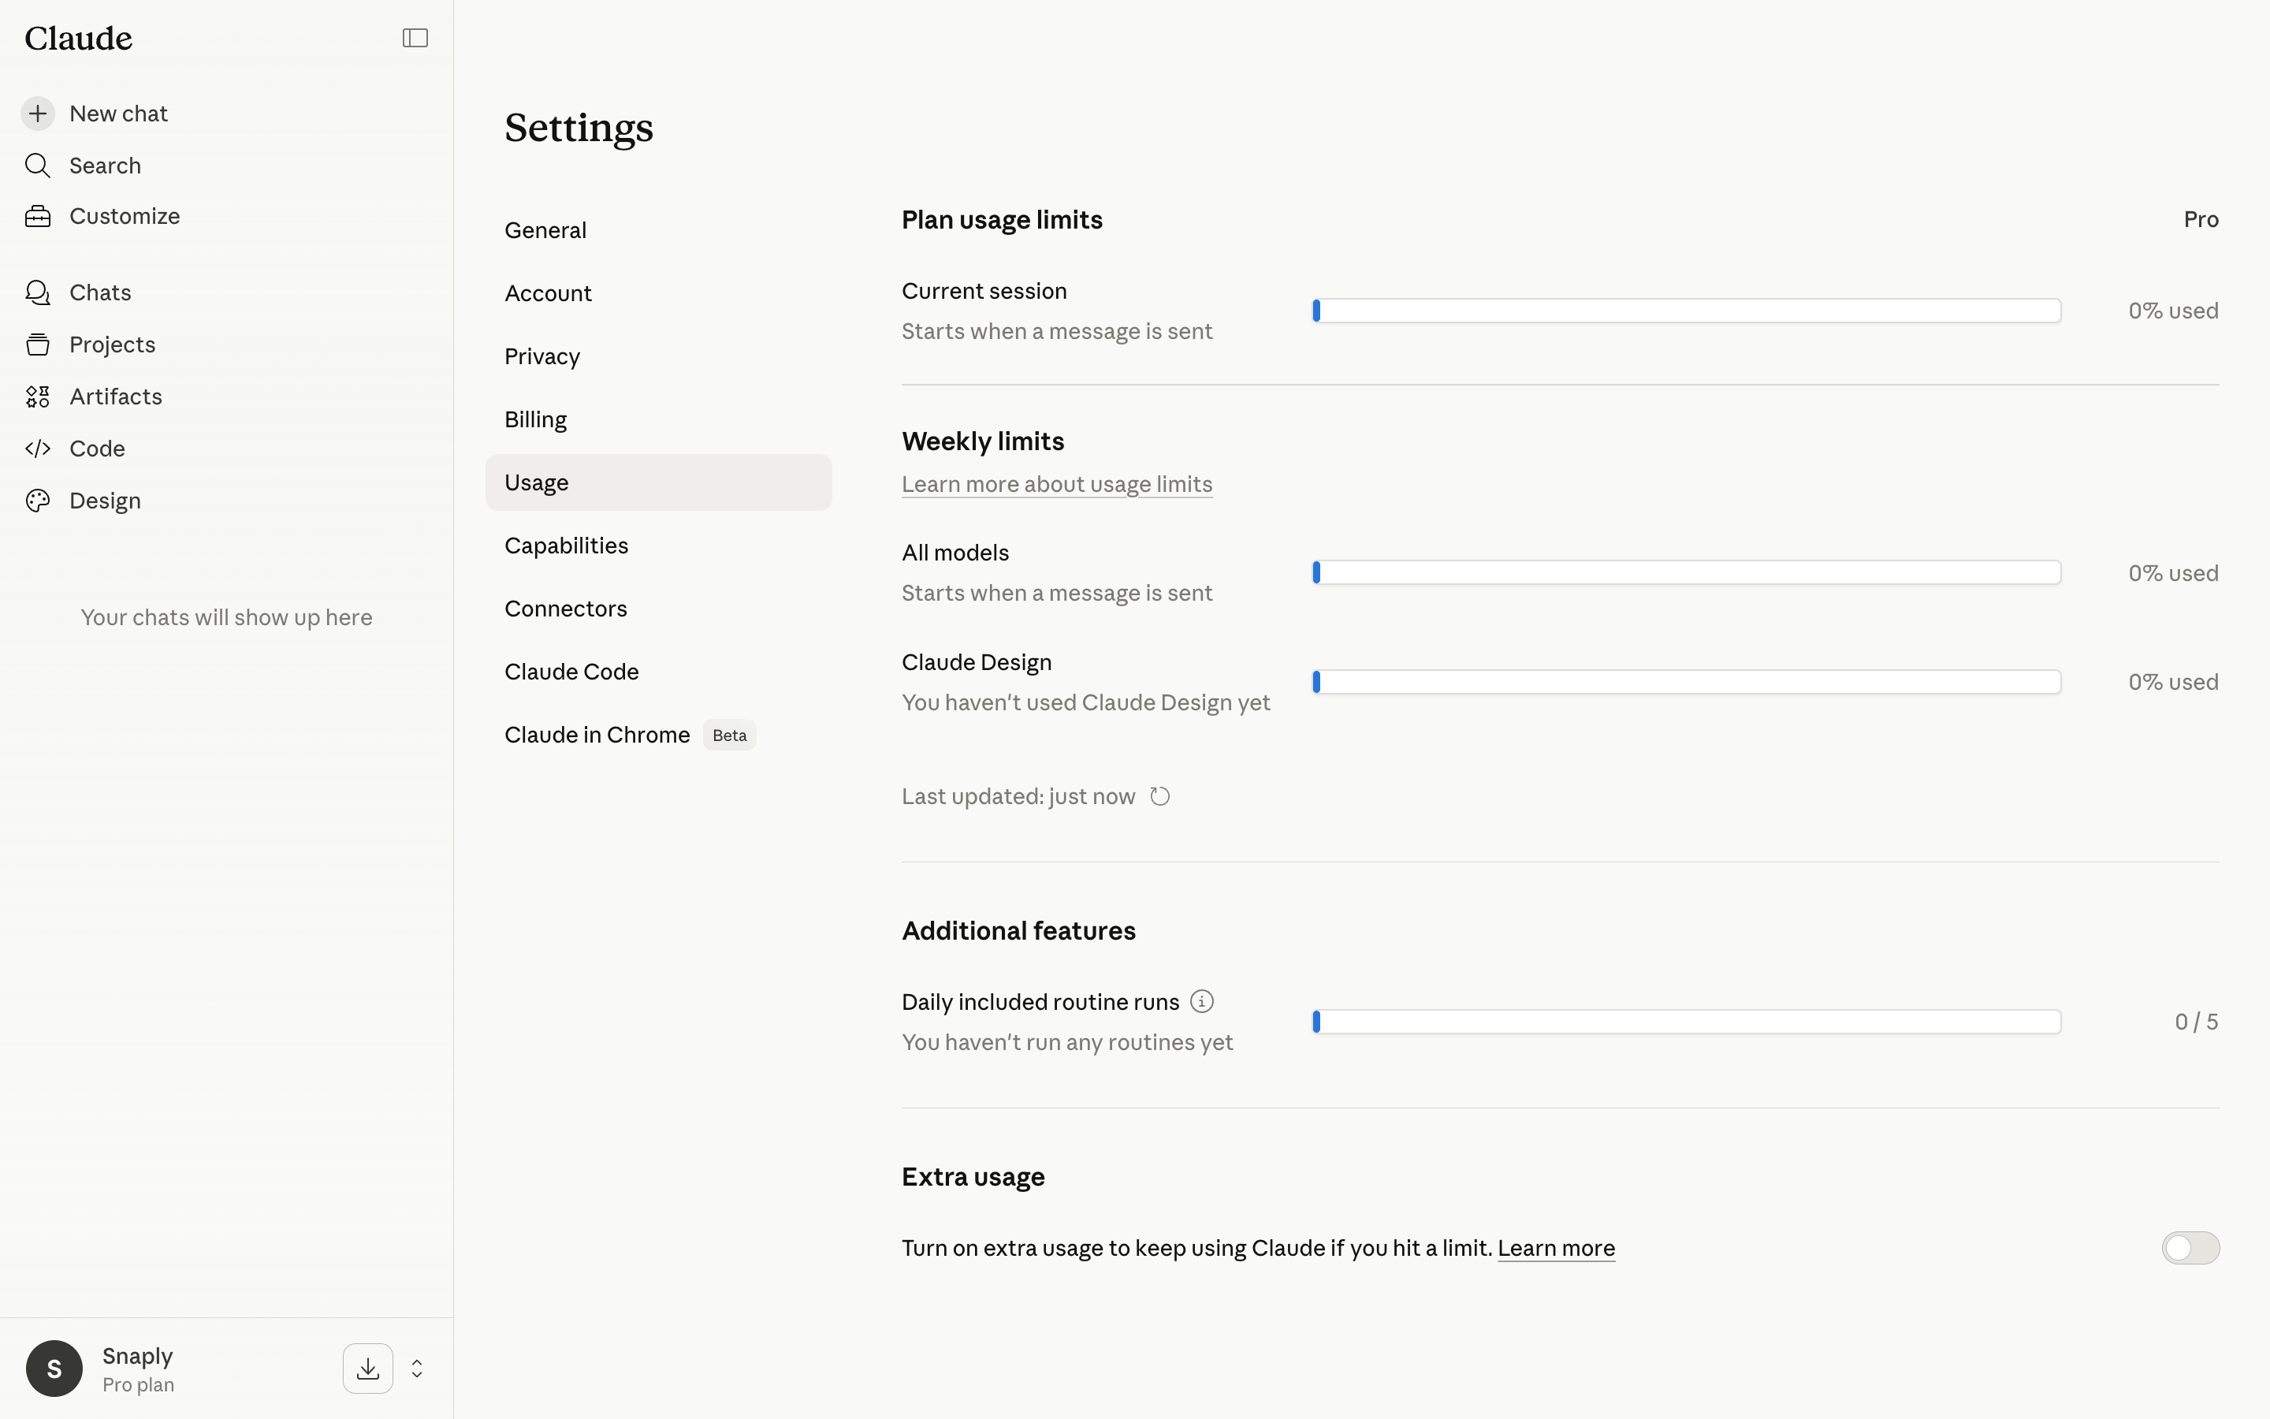Open Capabilities settings tab

658,546
